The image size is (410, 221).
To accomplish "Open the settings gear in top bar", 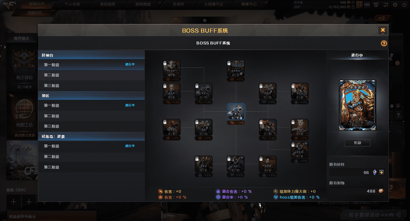I will (x=395, y=4).
